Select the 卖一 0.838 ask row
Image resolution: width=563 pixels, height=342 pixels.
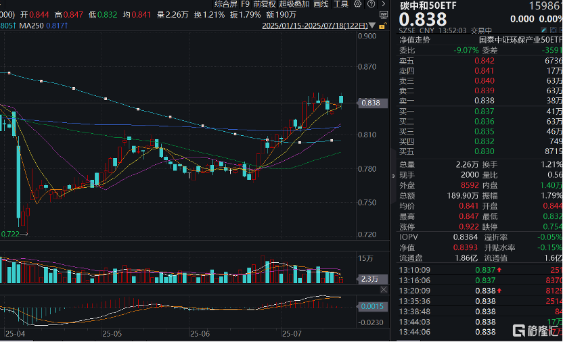coord(480,101)
